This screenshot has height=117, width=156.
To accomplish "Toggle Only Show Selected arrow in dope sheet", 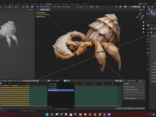I will point(117,81).
